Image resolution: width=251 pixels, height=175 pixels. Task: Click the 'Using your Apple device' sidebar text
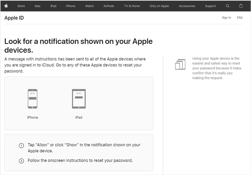[217, 68]
